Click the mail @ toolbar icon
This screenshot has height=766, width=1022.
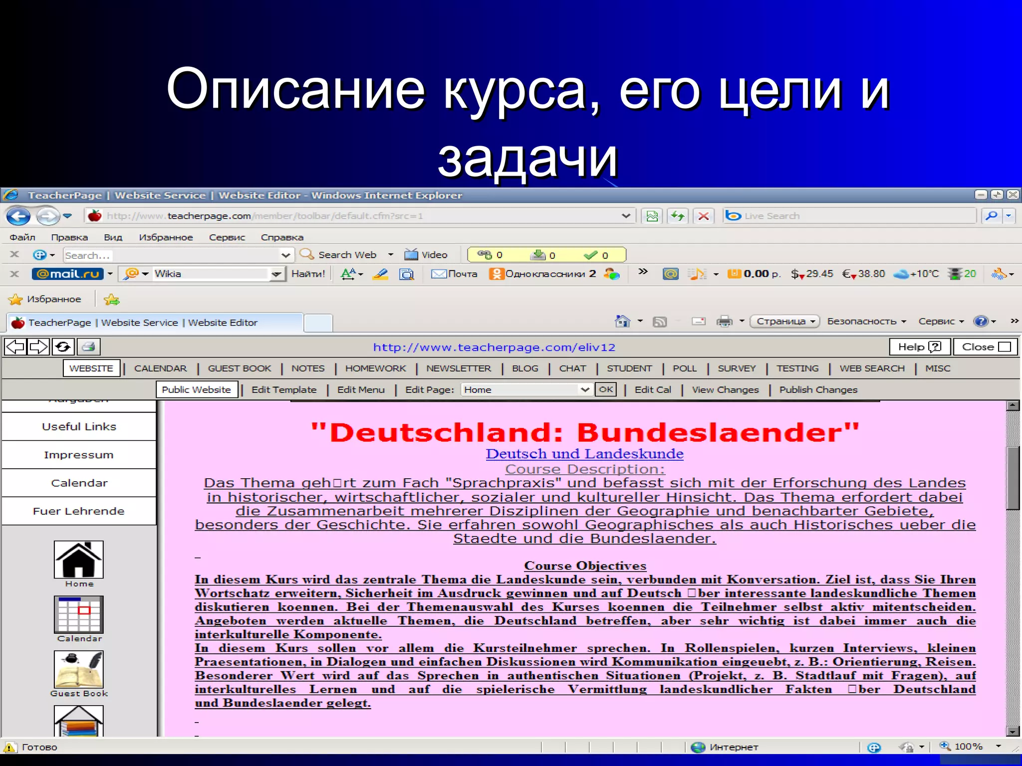pyautogui.click(x=670, y=274)
